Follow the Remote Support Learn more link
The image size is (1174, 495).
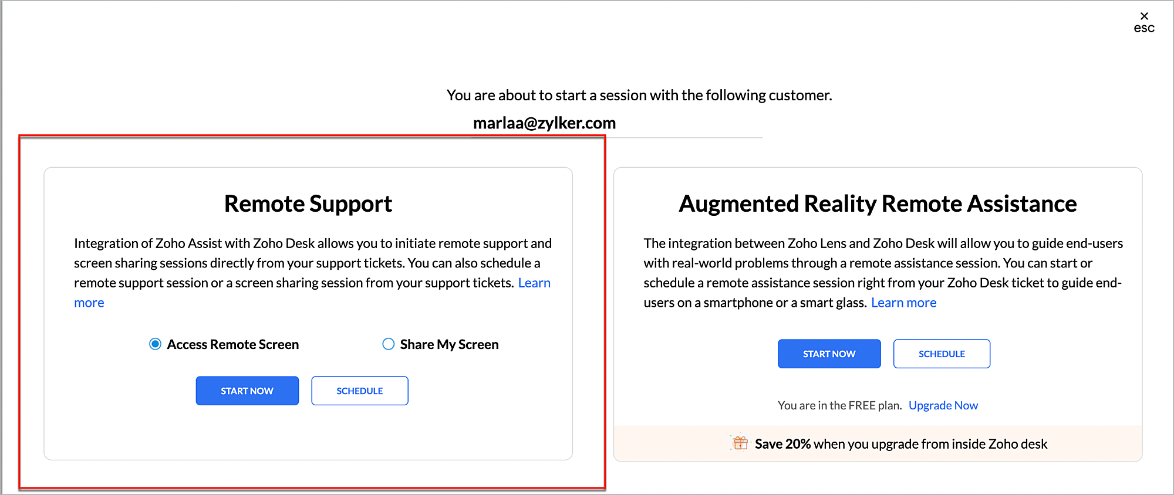click(x=534, y=283)
